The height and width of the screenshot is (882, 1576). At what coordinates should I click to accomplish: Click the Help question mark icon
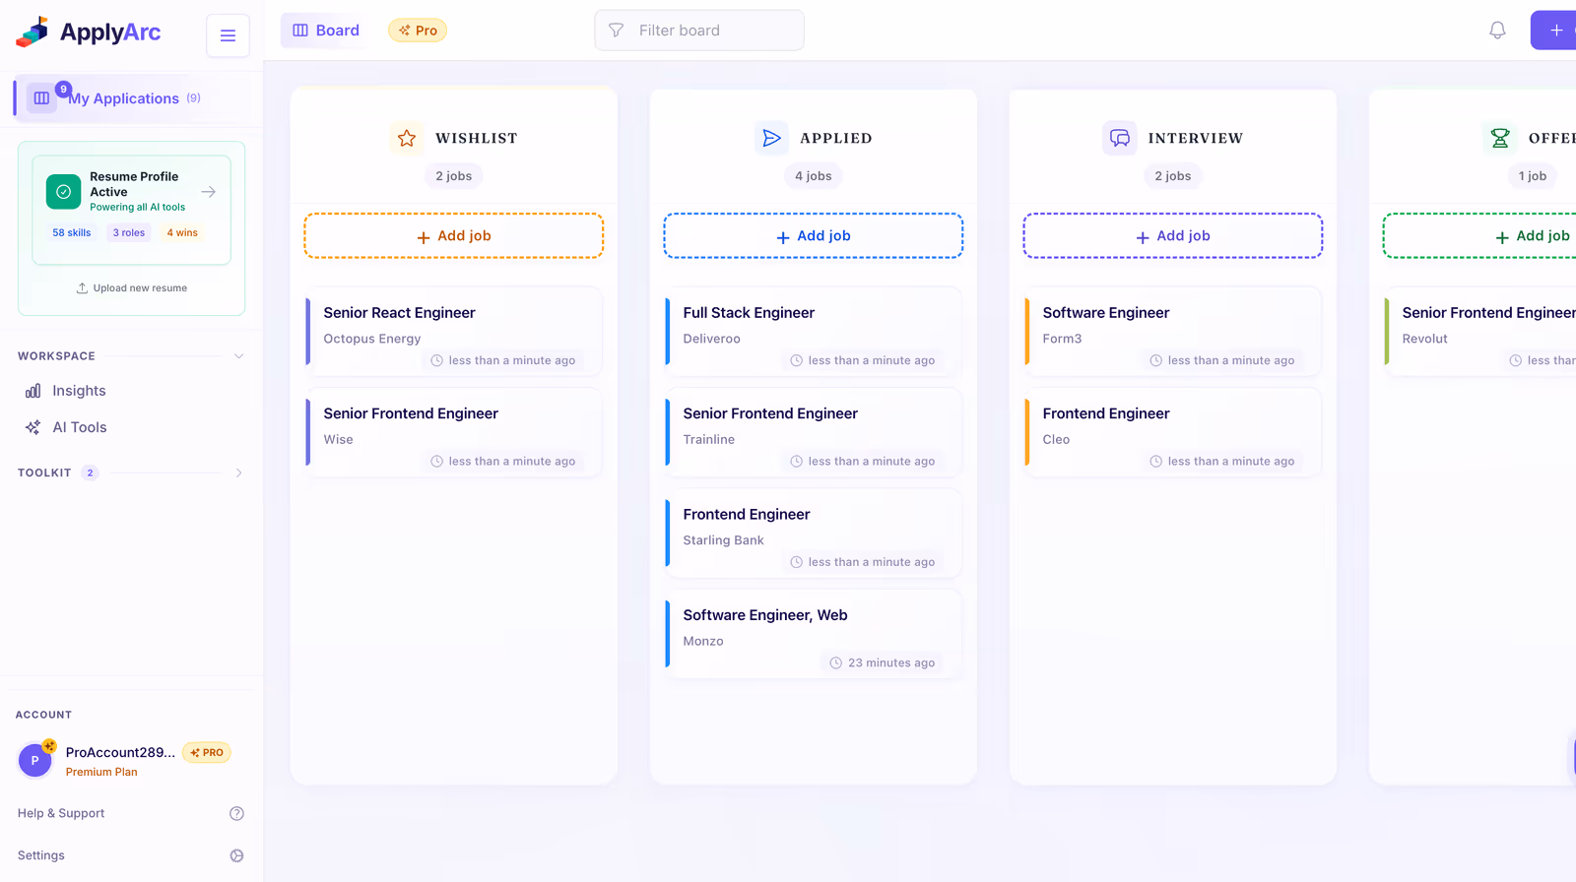[x=236, y=813]
